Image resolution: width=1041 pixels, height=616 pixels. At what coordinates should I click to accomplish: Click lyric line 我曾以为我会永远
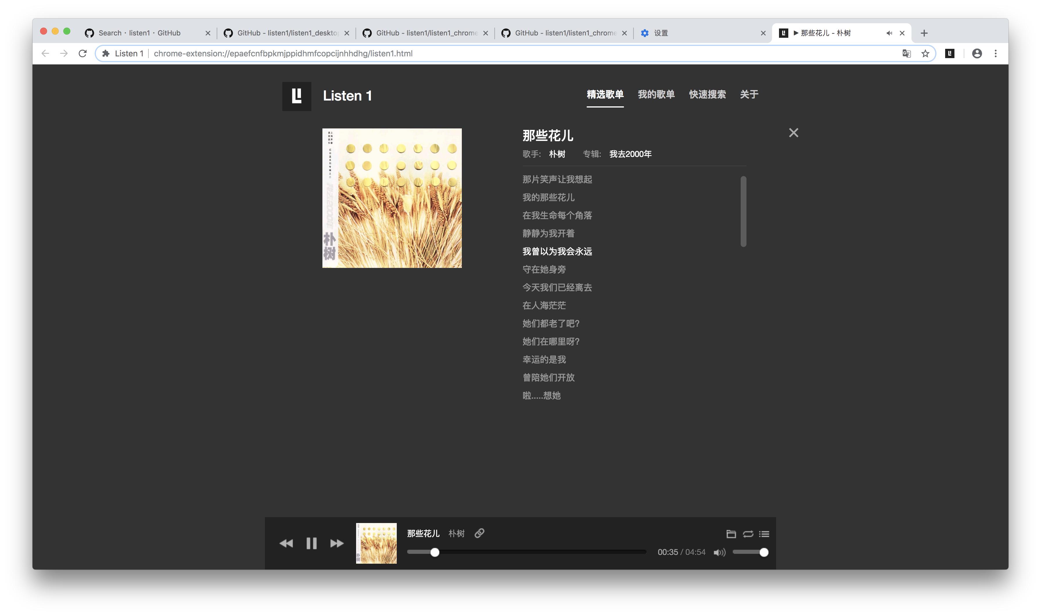pos(557,252)
